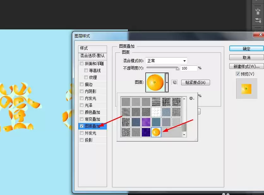Select the purple pattern swatch

146,122
